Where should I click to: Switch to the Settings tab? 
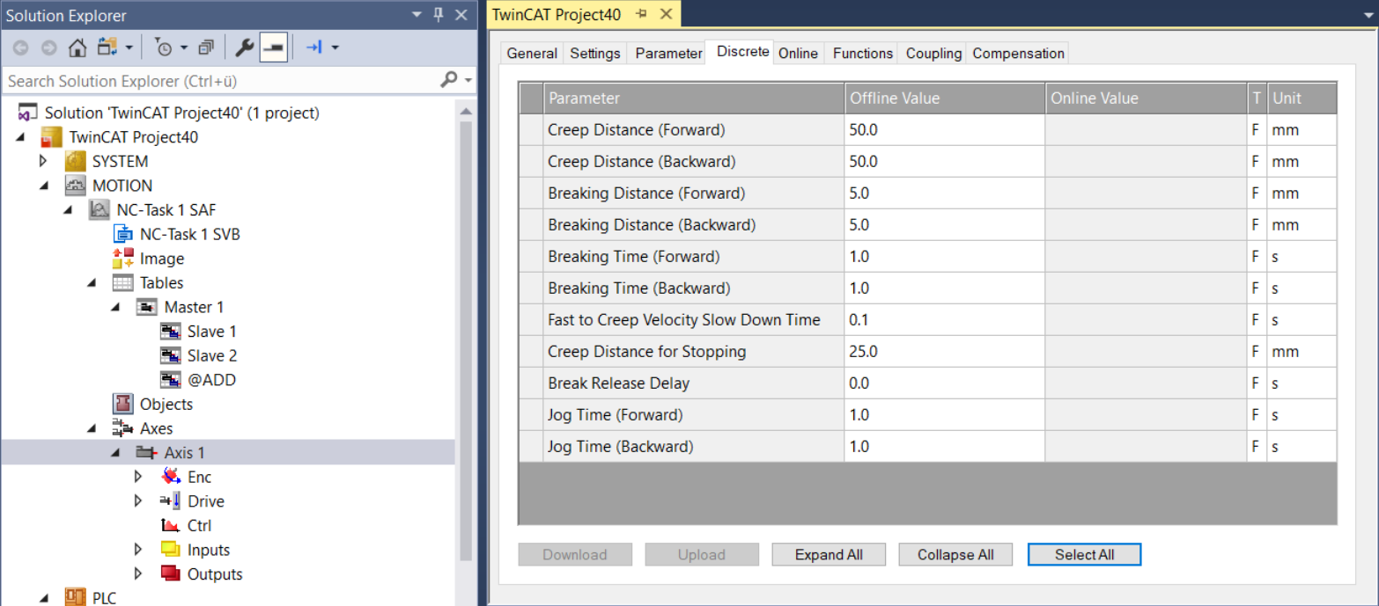[595, 53]
